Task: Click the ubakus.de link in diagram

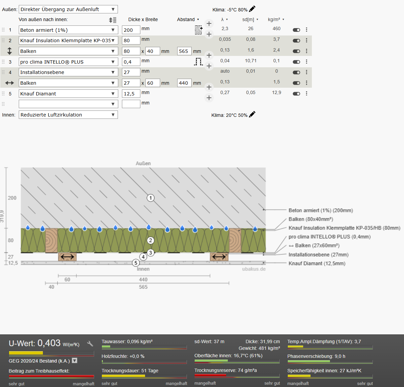Action: 254,269
